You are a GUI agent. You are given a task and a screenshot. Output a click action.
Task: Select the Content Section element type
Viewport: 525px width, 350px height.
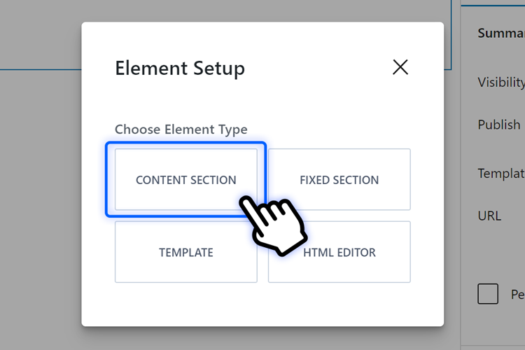tap(185, 180)
